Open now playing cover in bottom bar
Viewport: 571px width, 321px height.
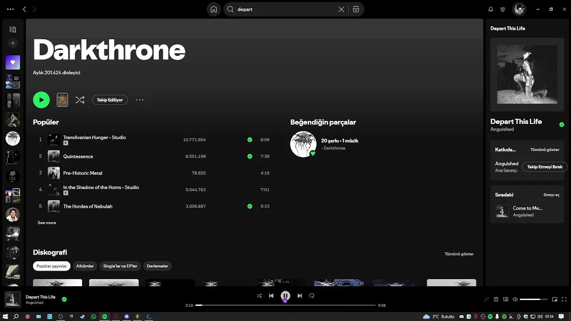tap(13, 299)
